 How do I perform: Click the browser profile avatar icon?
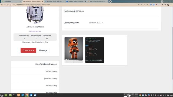pyautogui.click(x=168, y=5)
